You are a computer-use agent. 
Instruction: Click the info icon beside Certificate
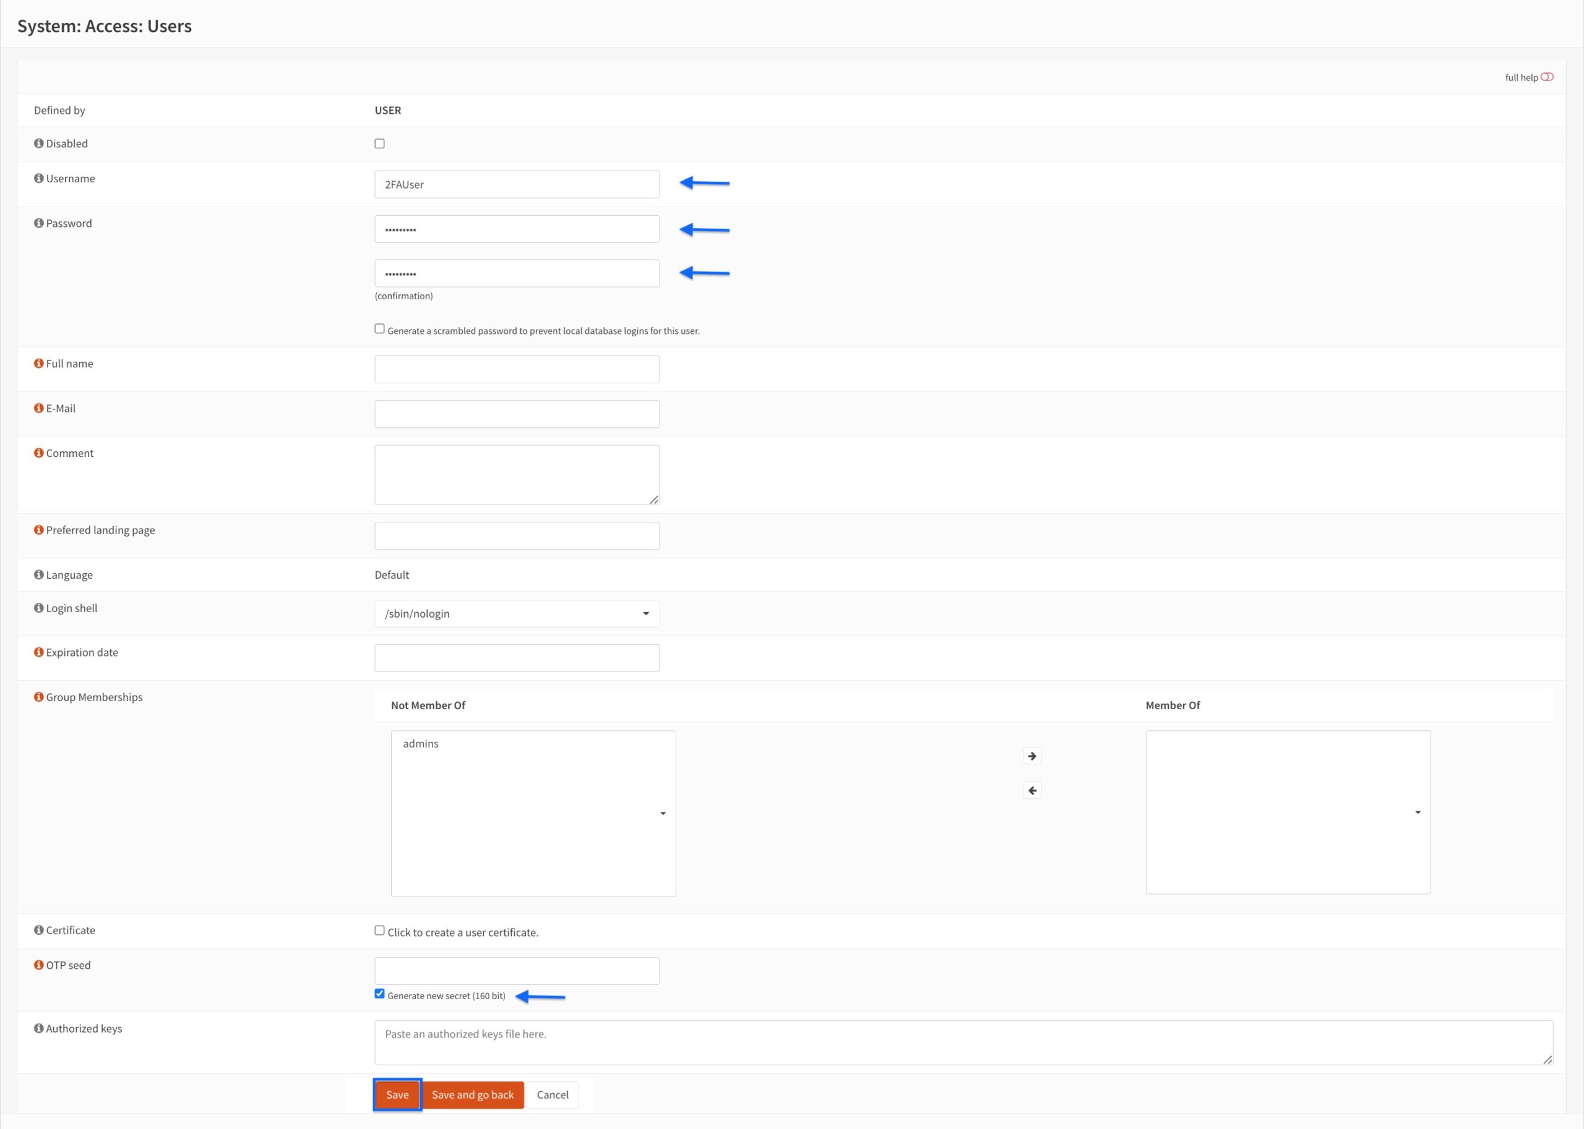[x=39, y=930]
